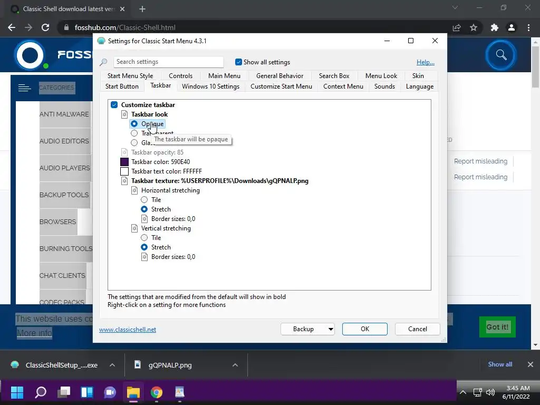Open Chrome profile avatar icon

[512, 27]
